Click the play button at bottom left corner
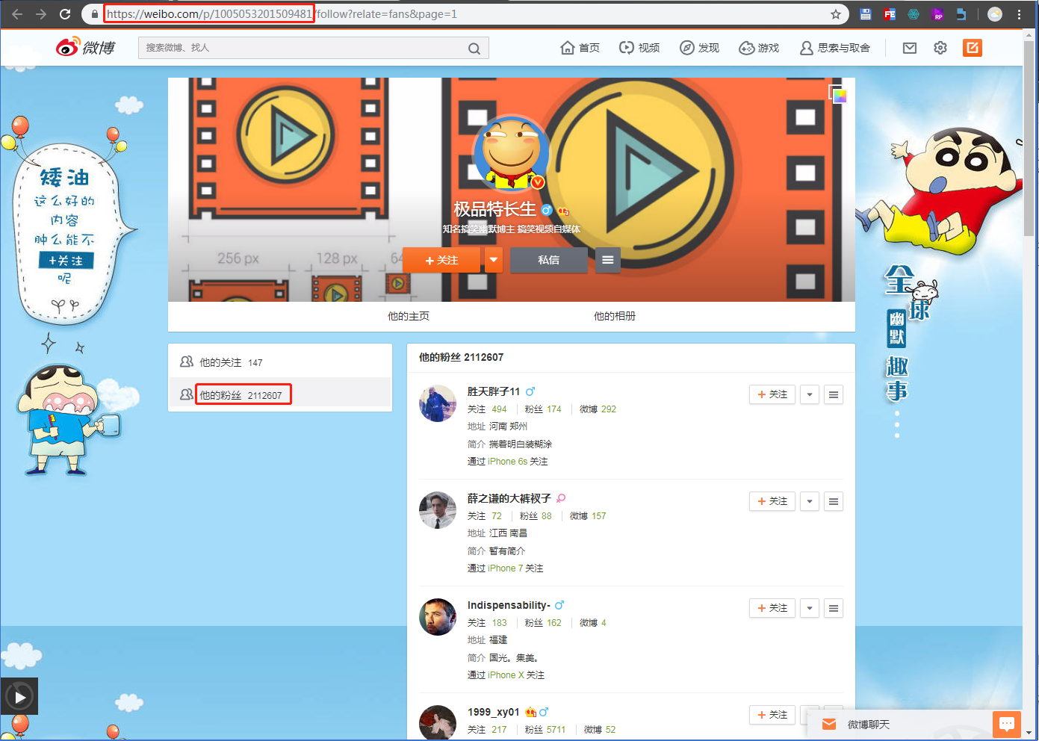1039x741 pixels. click(19, 697)
